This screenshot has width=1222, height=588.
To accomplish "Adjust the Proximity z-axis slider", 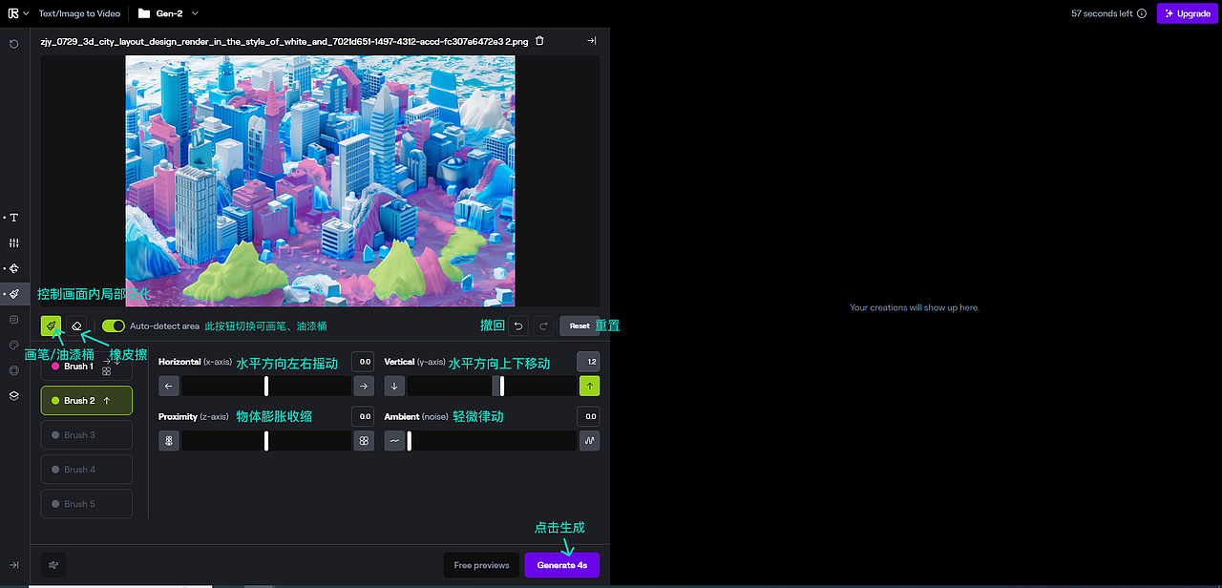I will point(266,441).
